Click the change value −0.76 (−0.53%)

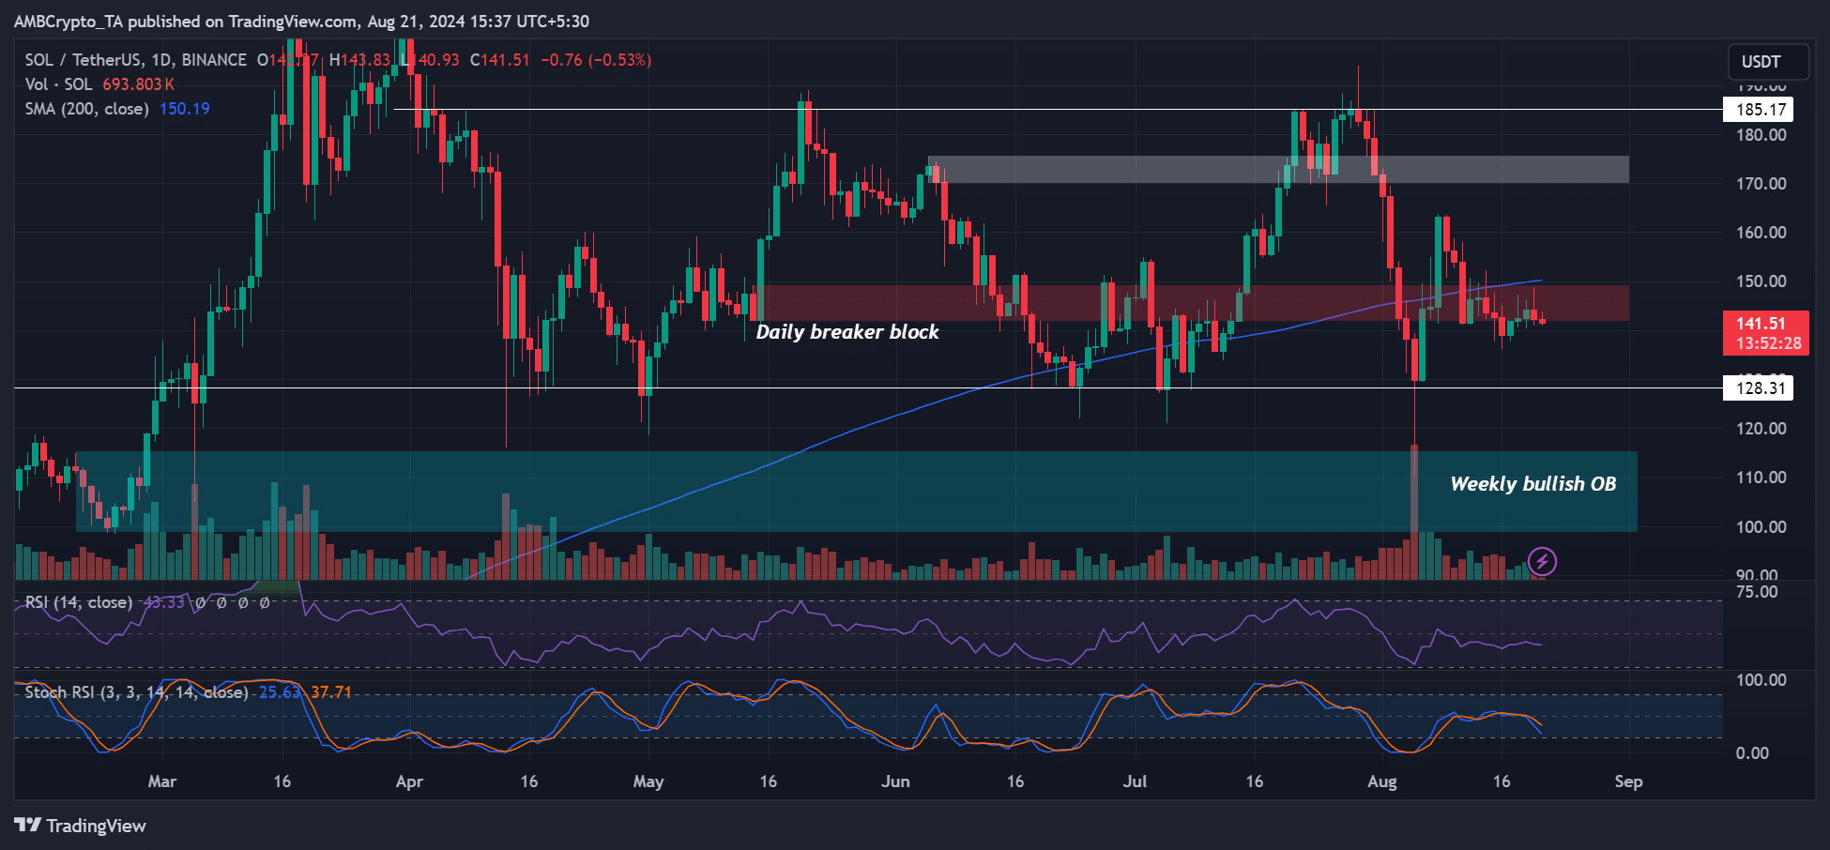597,60
